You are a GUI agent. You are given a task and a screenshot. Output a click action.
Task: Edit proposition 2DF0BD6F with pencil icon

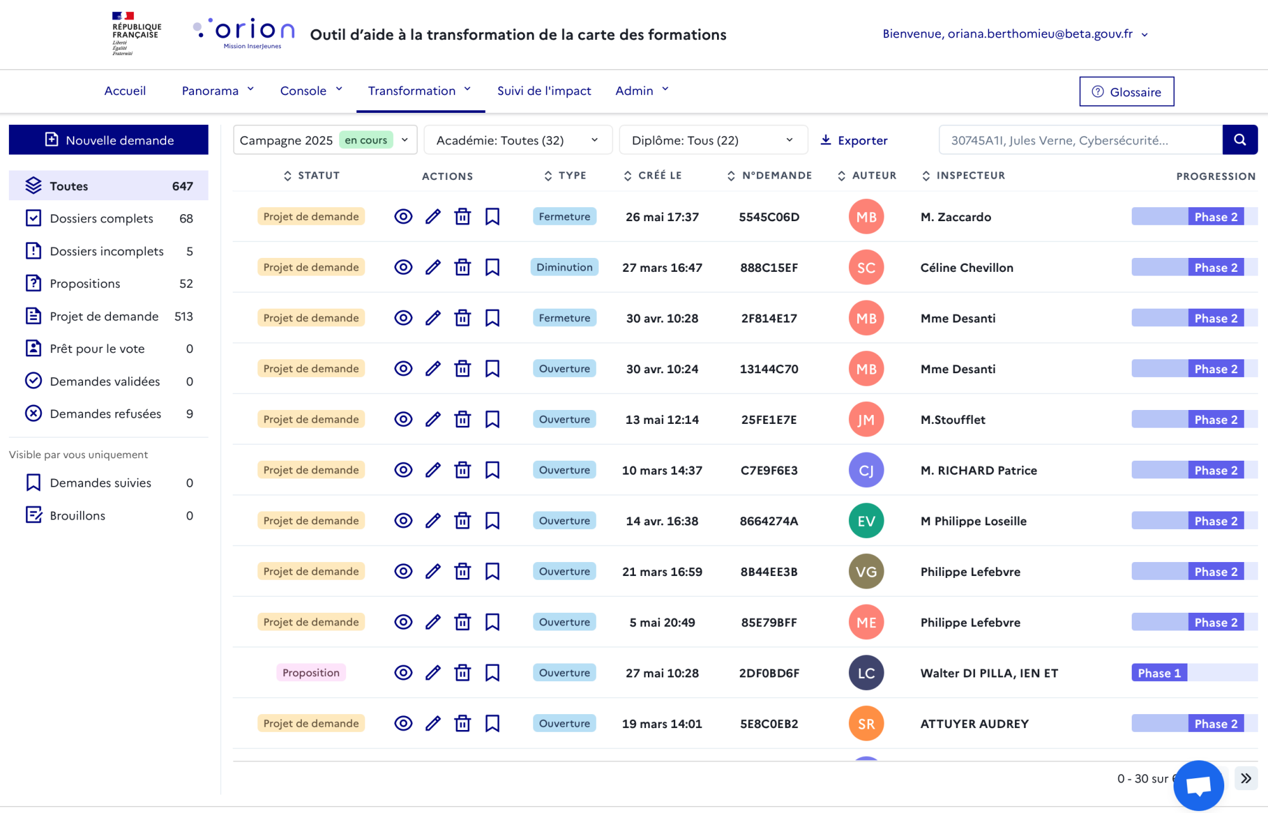tap(433, 673)
